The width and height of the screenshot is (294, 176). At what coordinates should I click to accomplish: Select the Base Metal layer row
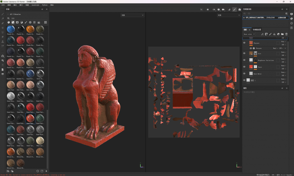264,74
